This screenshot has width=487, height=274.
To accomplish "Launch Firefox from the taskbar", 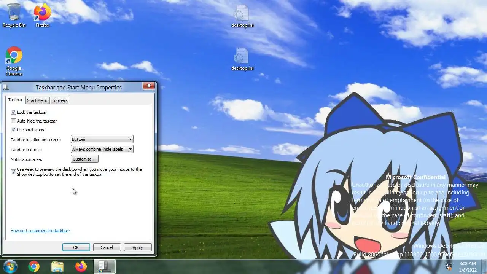I will point(81,267).
